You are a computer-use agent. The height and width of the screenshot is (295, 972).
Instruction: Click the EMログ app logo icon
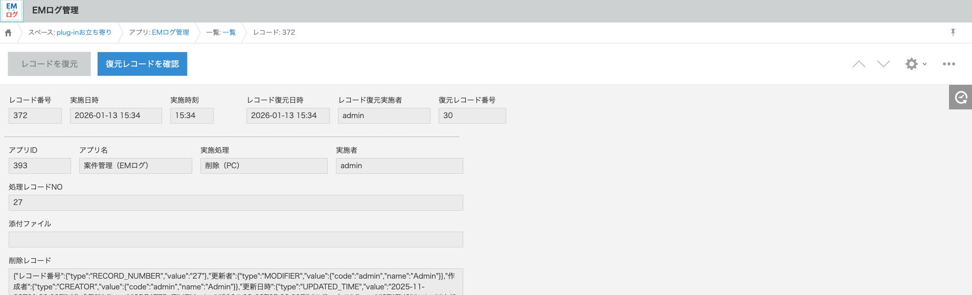(x=11, y=10)
